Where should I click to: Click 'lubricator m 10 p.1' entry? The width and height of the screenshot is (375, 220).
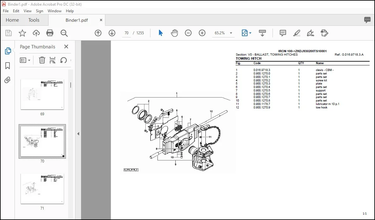click(x=327, y=104)
